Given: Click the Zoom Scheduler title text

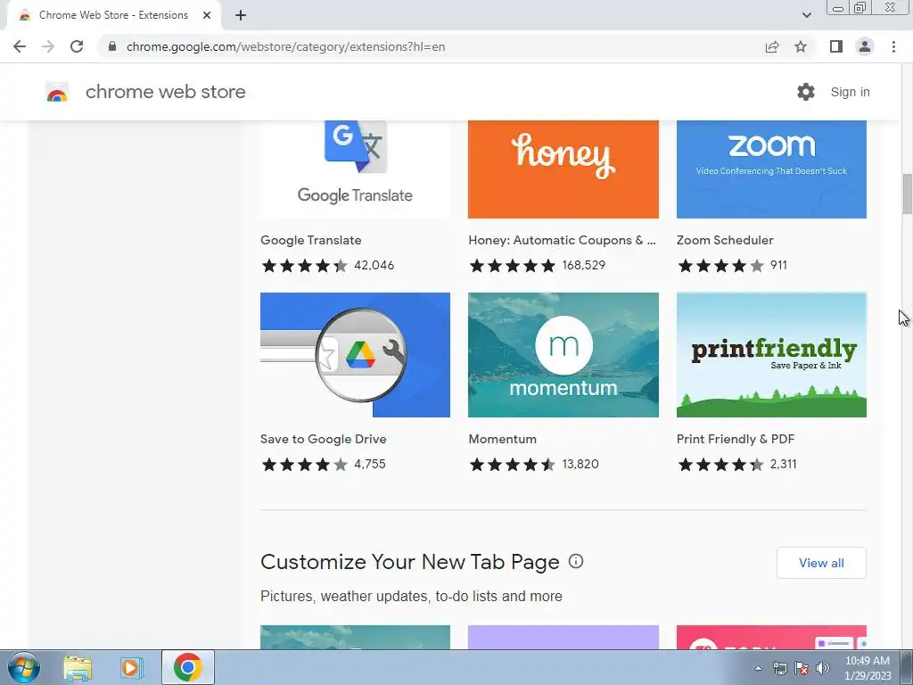Looking at the screenshot, I should tap(725, 240).
